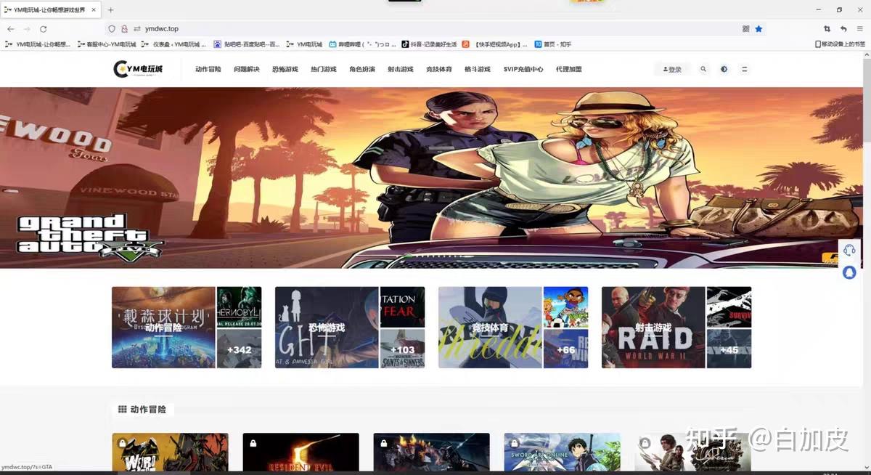Open the 射击游戏 nav menu
871x475 pixels.
(x=401, y=69)
